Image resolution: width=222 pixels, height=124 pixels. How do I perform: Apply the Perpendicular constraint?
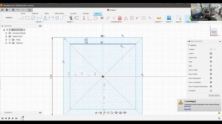tap(114, 18)
